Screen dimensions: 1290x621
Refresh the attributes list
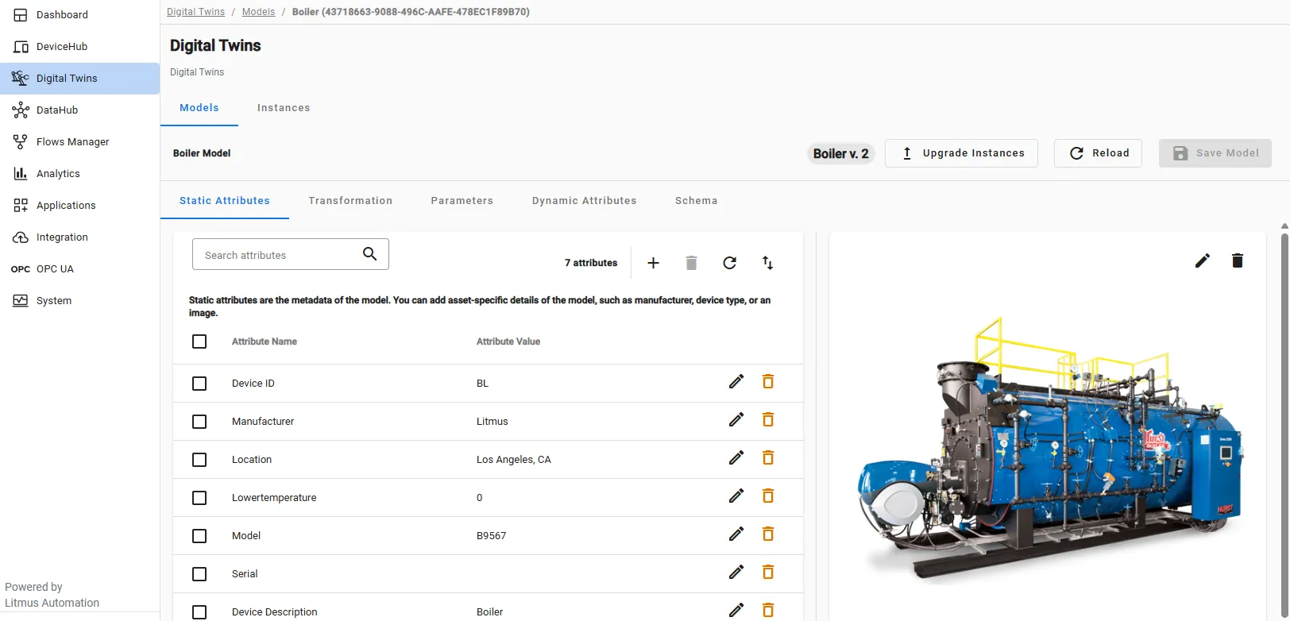tap(729, 263)
